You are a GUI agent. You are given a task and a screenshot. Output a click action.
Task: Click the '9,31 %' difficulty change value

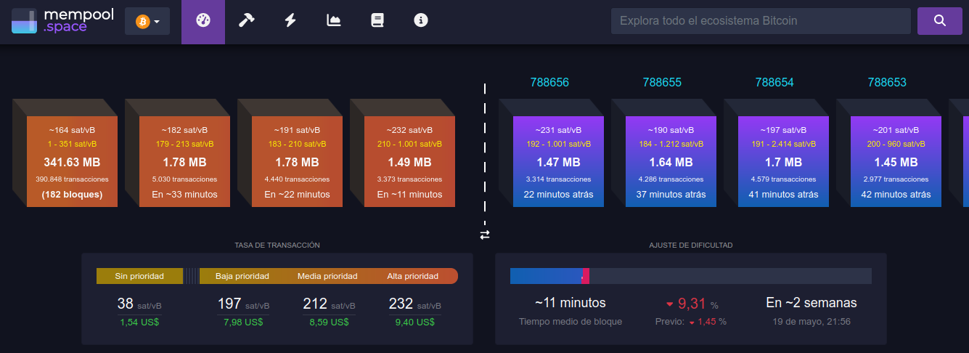pos(692,304)
